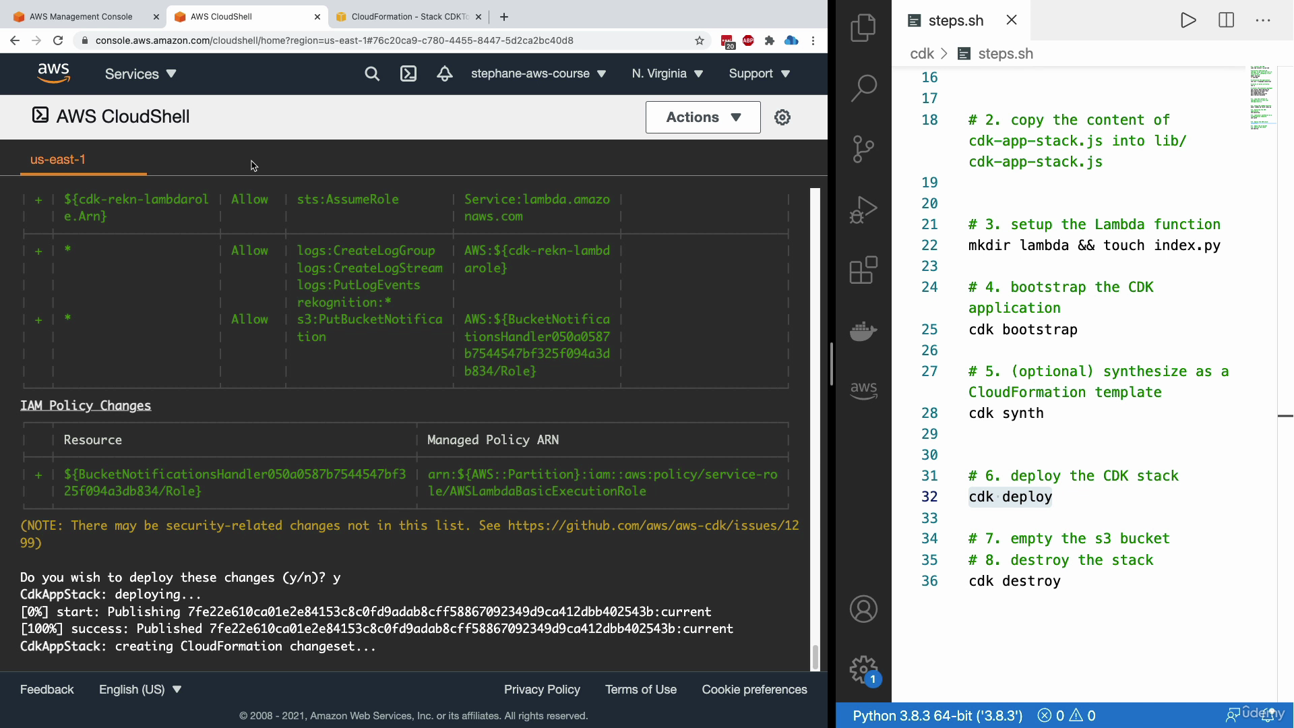Open Chrome three-dot menu

point(813,40)
